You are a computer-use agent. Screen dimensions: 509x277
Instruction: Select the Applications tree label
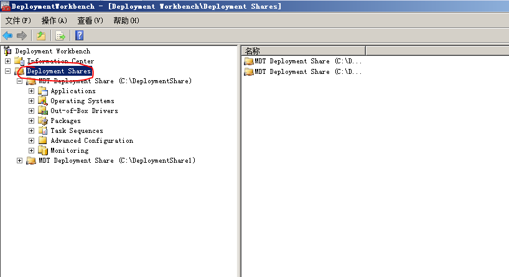[73, 91]
